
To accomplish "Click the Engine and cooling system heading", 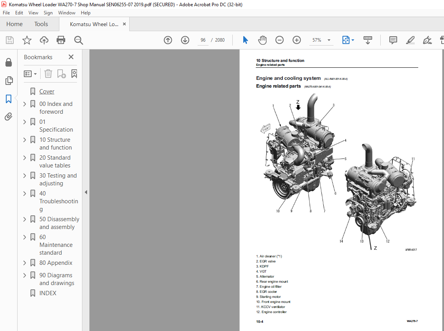I will pos(288,78).
